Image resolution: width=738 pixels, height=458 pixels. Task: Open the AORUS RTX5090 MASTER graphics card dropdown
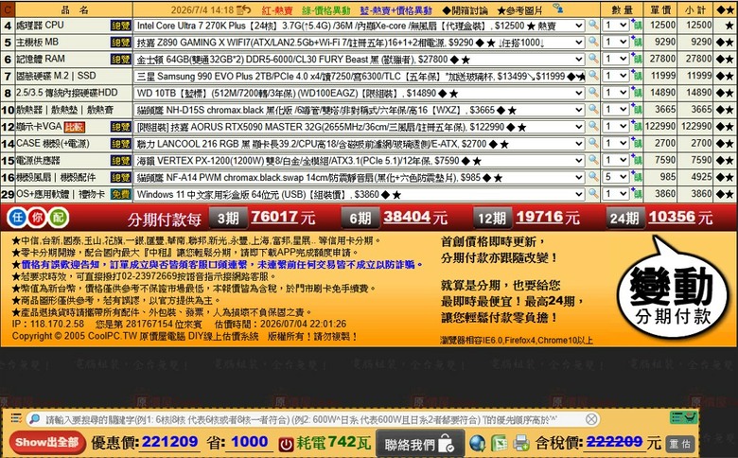[360, 127]
